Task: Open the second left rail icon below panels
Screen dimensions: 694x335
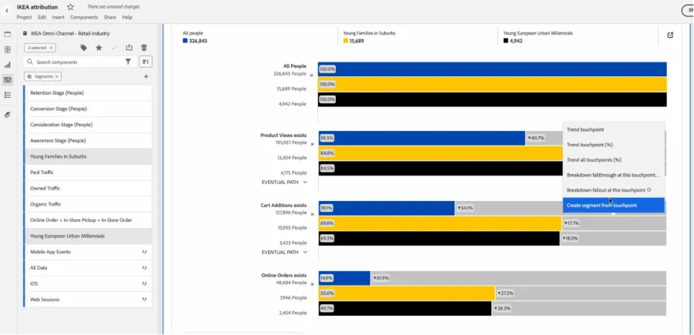Action: pos(8,49)
